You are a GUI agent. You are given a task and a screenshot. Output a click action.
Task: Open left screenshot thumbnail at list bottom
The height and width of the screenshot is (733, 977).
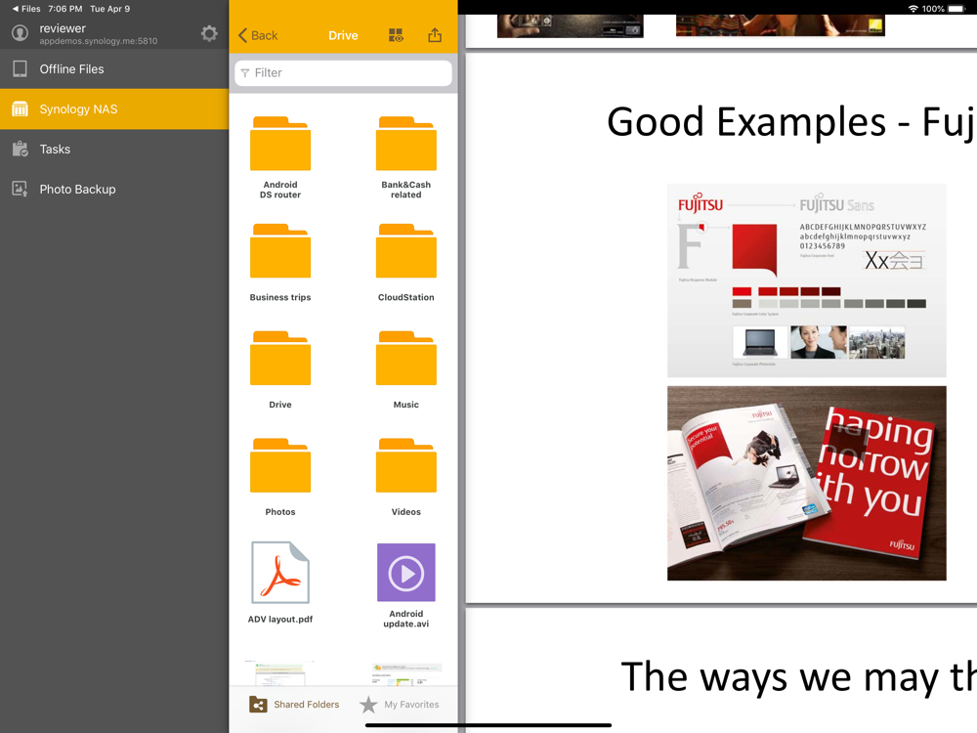[x=280, y=673]
